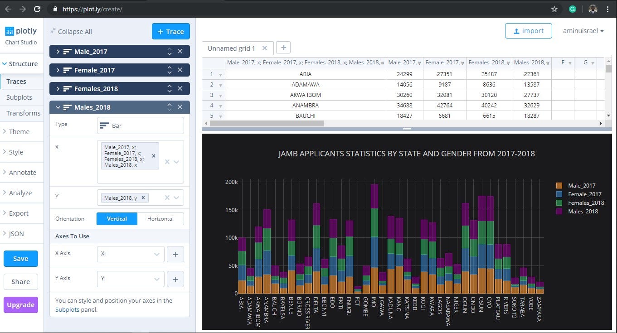This screenshot has height=333, width=617.
Task: Open the browser three-dot menu
Action: (608, 9)
